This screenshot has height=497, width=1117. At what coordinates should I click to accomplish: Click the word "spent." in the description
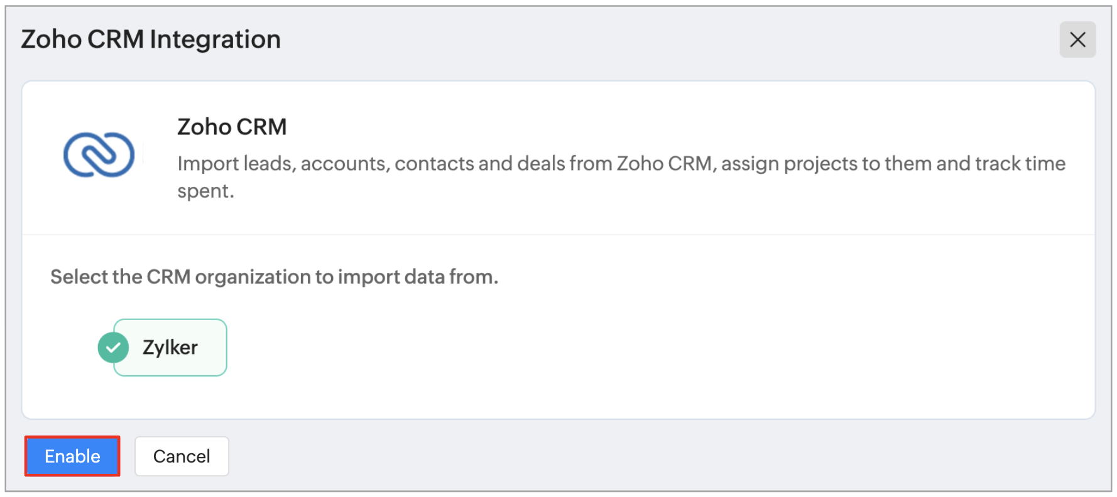pos(205,191)
